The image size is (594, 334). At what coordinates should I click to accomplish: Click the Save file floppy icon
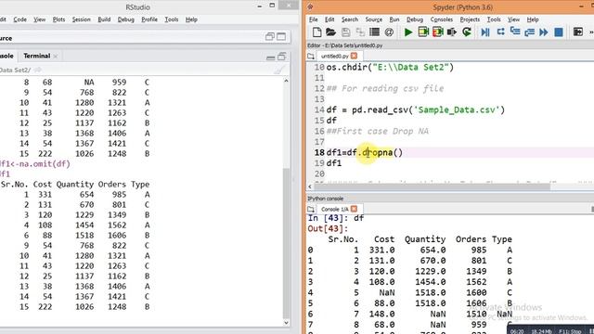(345, 32)
